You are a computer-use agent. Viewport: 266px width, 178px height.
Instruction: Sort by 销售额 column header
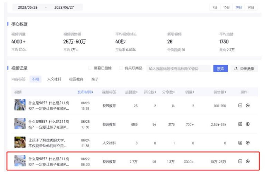(220, 92)
